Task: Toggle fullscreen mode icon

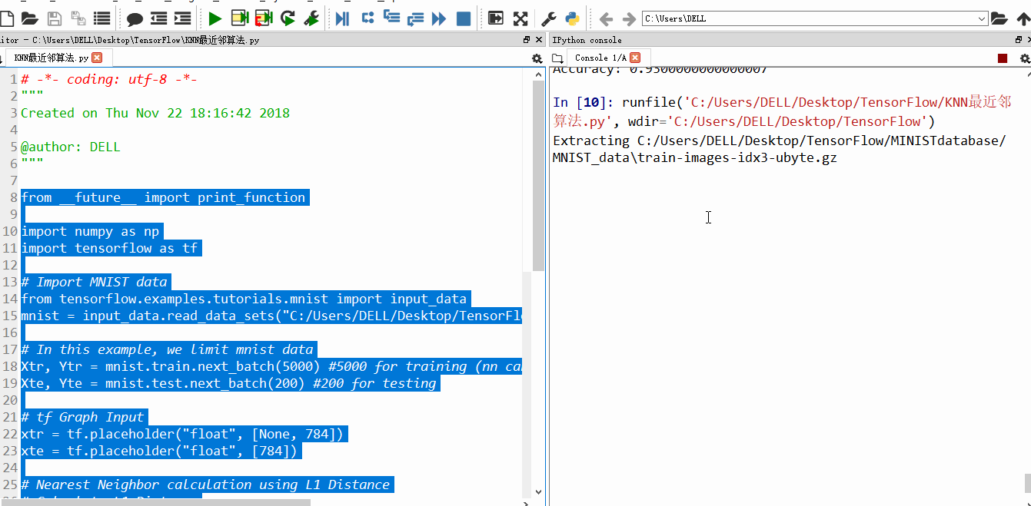Action: pos(520,18)
